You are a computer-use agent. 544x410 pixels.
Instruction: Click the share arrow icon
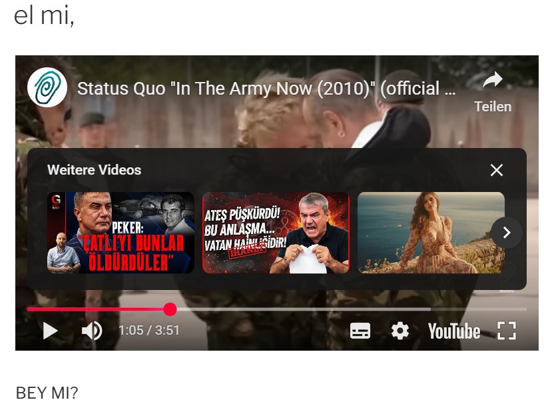(x=493, y=80)
